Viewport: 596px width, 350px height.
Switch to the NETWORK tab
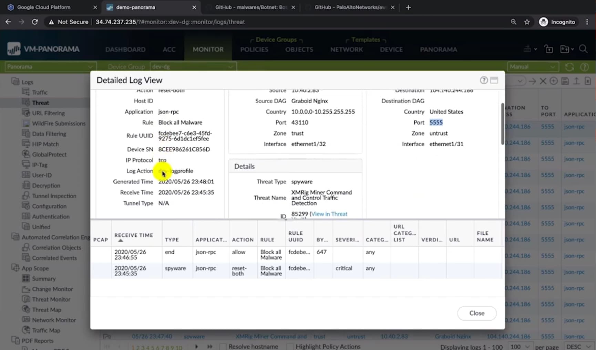pos(347,49)
